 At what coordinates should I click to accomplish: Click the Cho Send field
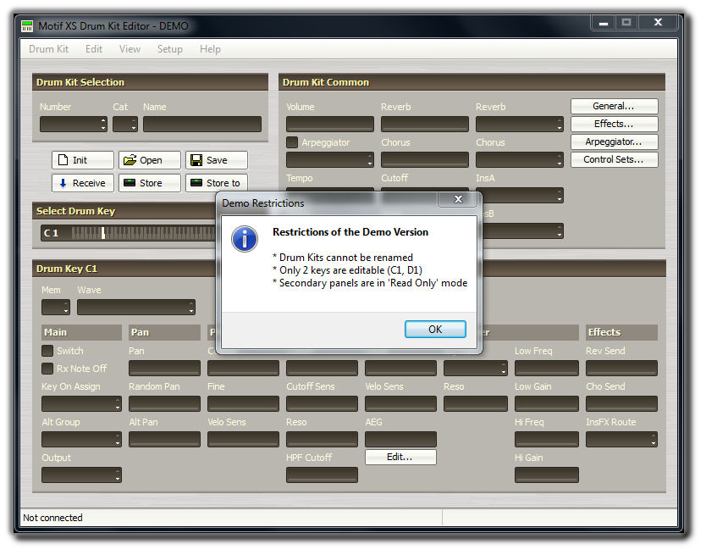click(x=621, y=404)
